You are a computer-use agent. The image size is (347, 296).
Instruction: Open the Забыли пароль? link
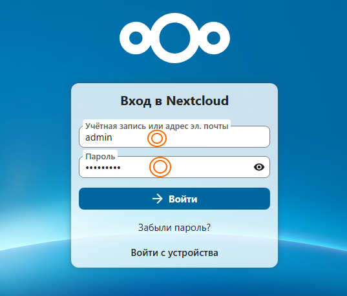coord(174,227)
